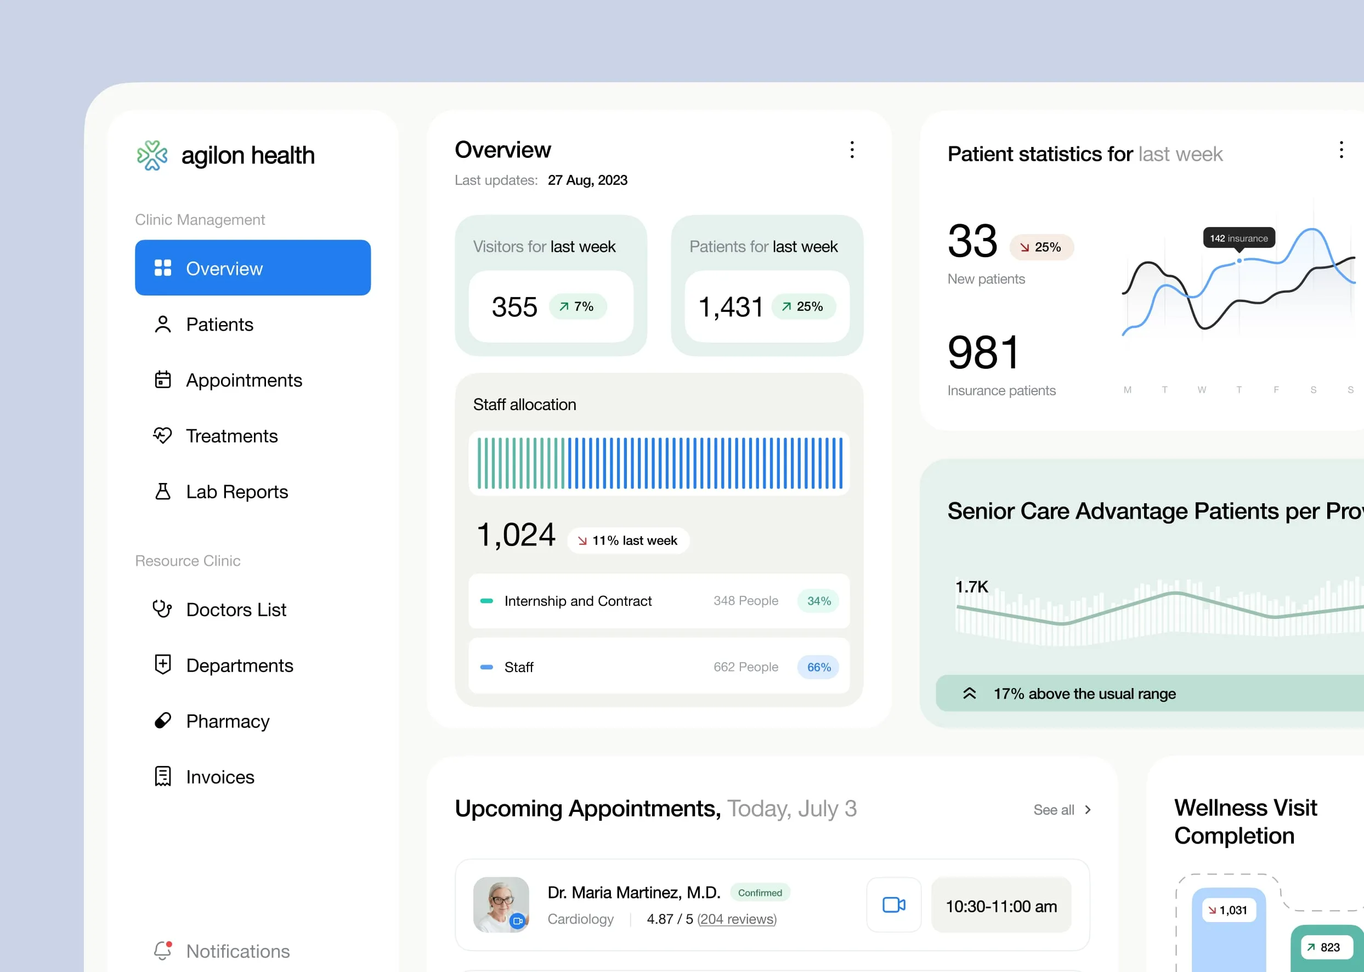Screen dimensions: 1364x972
Task: Click the 823 bar label in Wellness chart
Action: 1326,947
